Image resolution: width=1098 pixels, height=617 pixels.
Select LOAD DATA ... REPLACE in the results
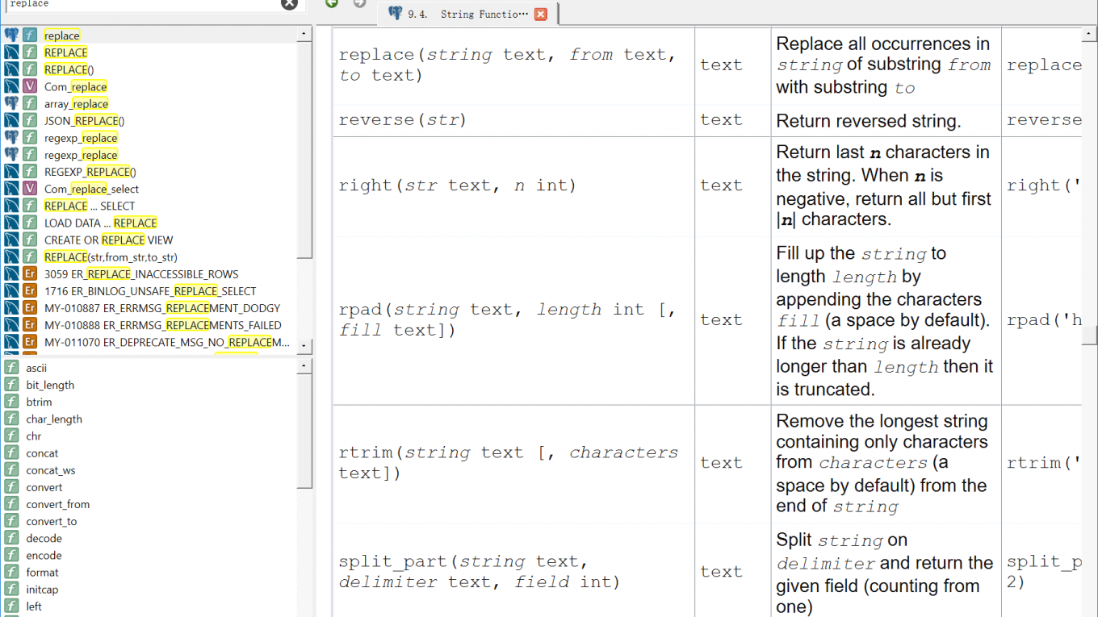tap(100, 223)
